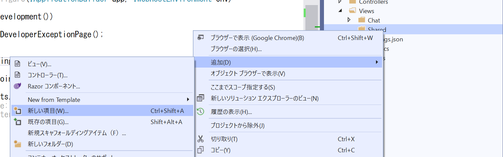503x157 pixels.
Task: Choose コピー(Y) menu entry
Action: (288, 150)
